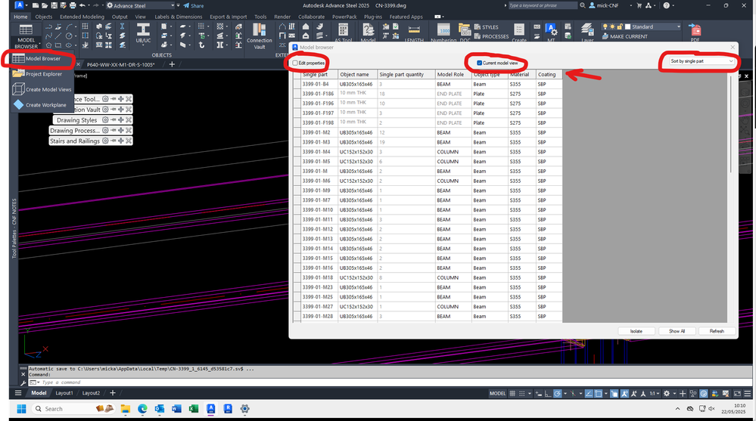The image size is (756, 421).
Task: Click the Undo arrow icon
Action: [x=82, y=5]
